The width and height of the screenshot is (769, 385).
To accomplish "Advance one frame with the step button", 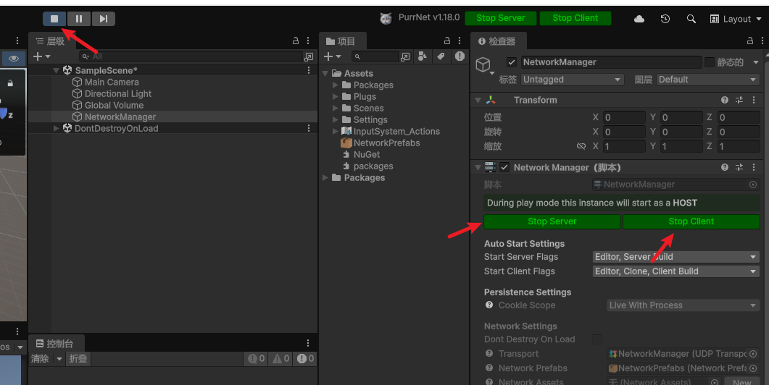I will 103,19.
